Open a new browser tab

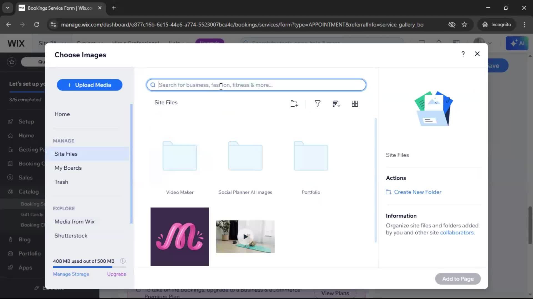click(x=114, y=8)
